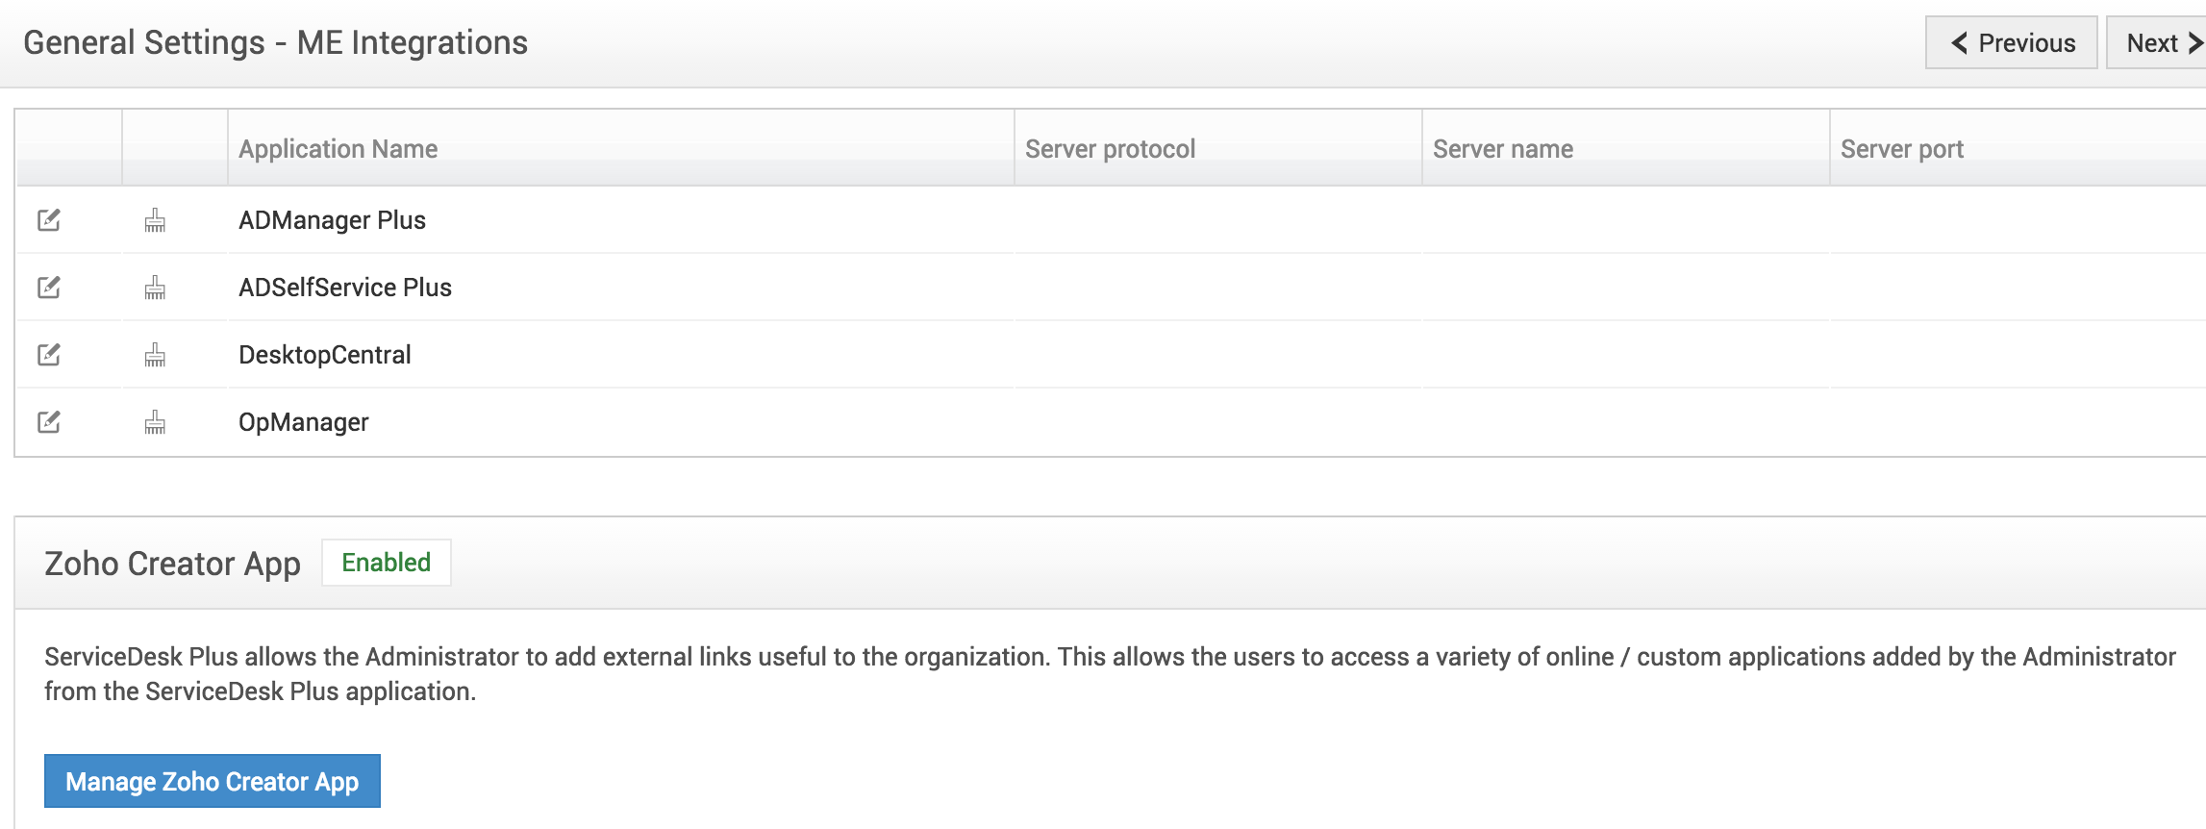Clear DesktopCentral settings with broom icon

[x=155, y=356]
